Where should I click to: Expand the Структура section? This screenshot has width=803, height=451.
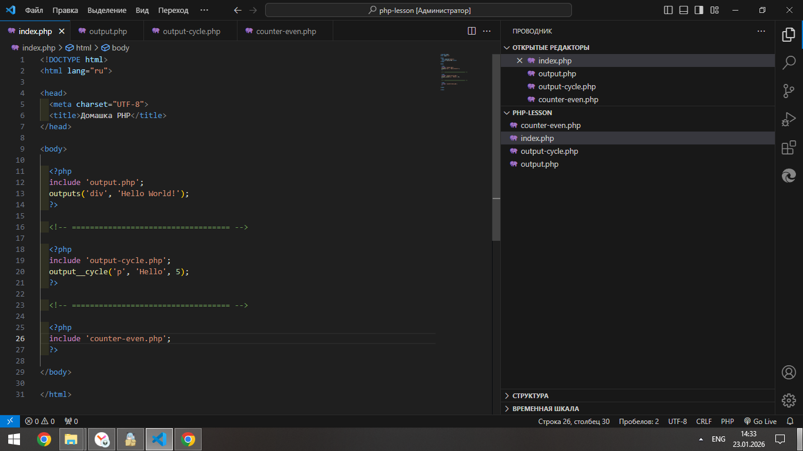(x=530, y=396)
